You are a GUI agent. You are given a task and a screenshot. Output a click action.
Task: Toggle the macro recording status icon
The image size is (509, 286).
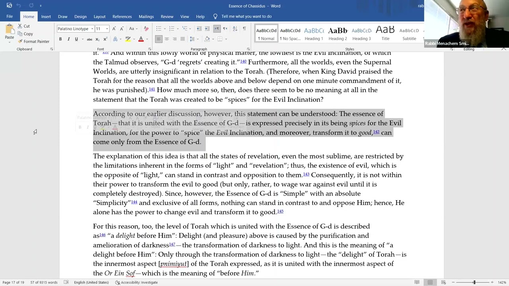[x=66, y=282]
